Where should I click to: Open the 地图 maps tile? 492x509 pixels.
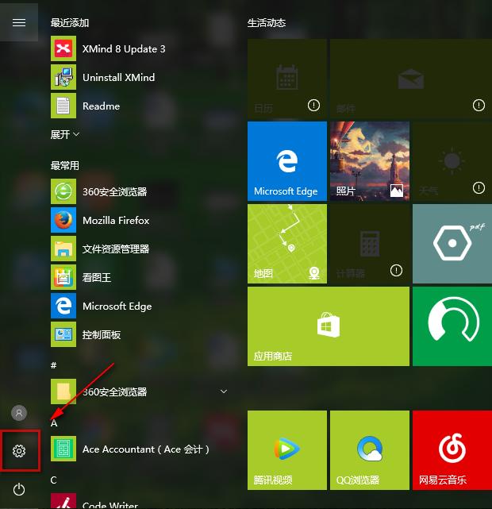tap(286, 244)
